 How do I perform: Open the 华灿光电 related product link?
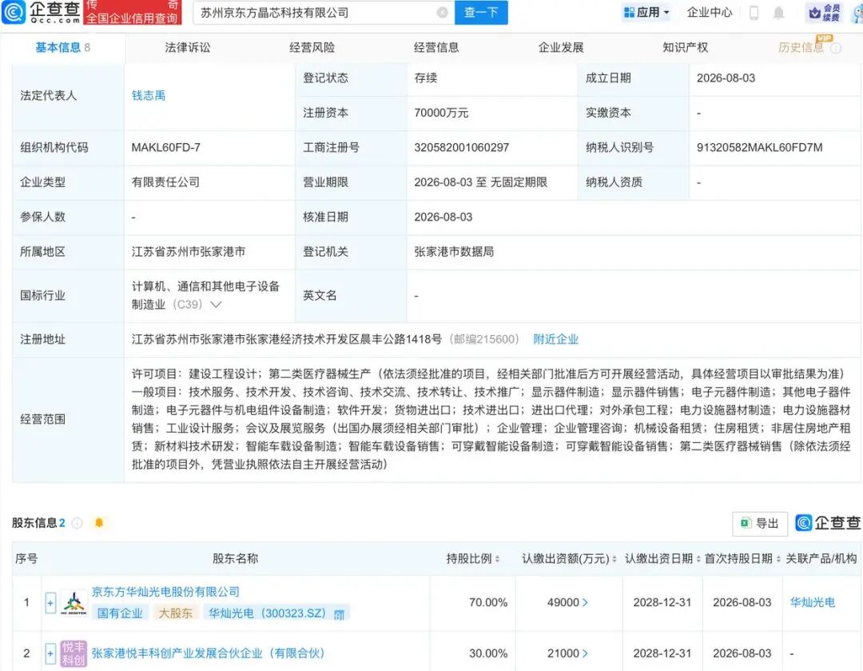(x=813, y=602)
